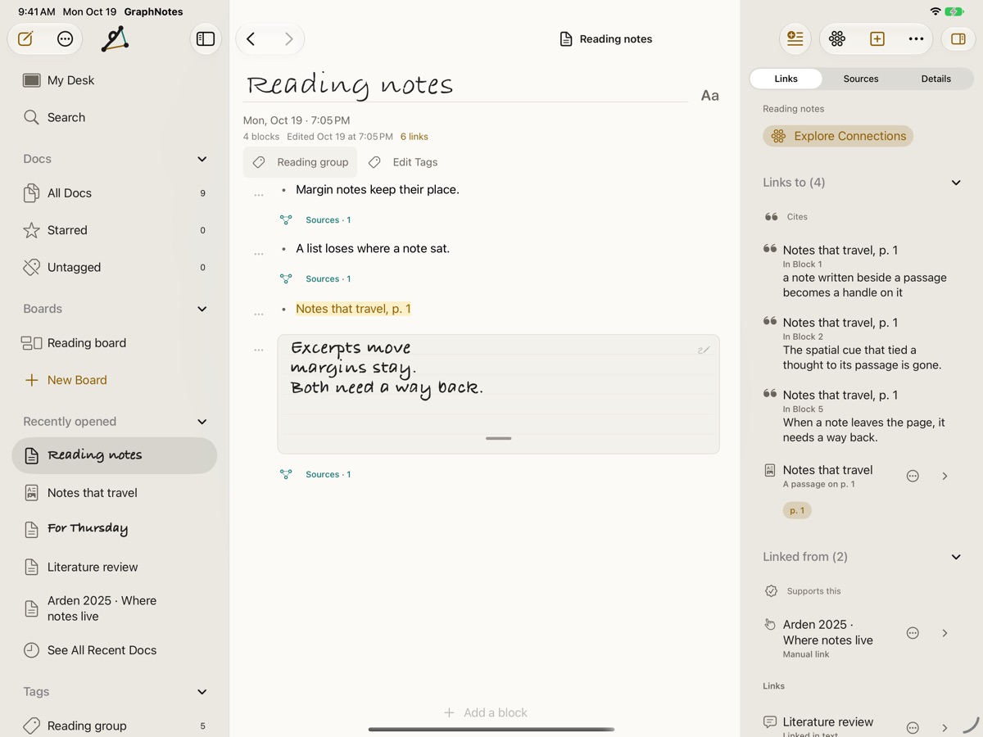Open the Reading board

tap(115, 343)
